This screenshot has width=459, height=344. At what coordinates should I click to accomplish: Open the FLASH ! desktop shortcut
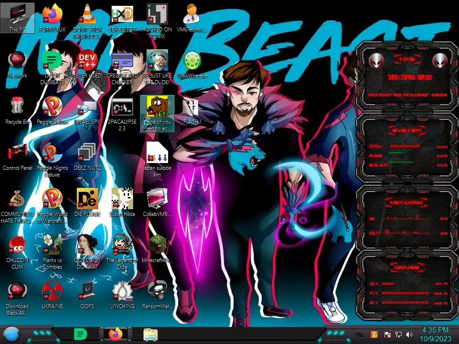192,111
